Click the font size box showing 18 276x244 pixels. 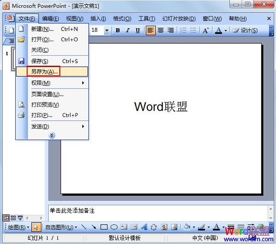[x=97, y=30]
